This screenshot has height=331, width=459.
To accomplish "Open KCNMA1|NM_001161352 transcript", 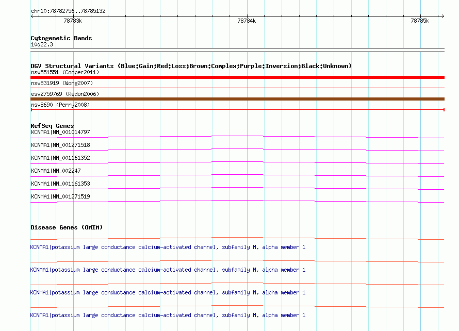I will [60, 158].
